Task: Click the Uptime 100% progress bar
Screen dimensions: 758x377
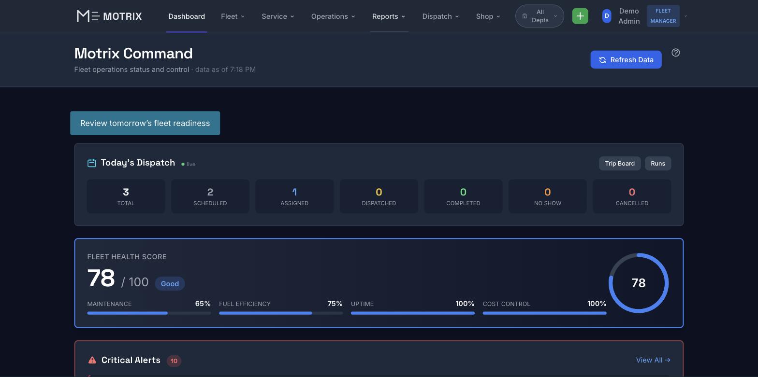Action: (413, 313)
